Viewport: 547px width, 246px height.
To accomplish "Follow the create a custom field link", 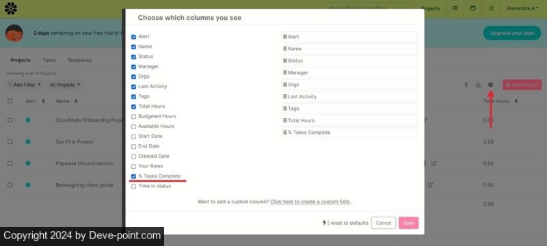I will (310, 202).
